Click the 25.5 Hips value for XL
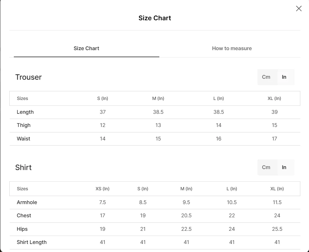The width and height of the screenshot is (309, 252). pyautogui.click(x=277, y=229)
